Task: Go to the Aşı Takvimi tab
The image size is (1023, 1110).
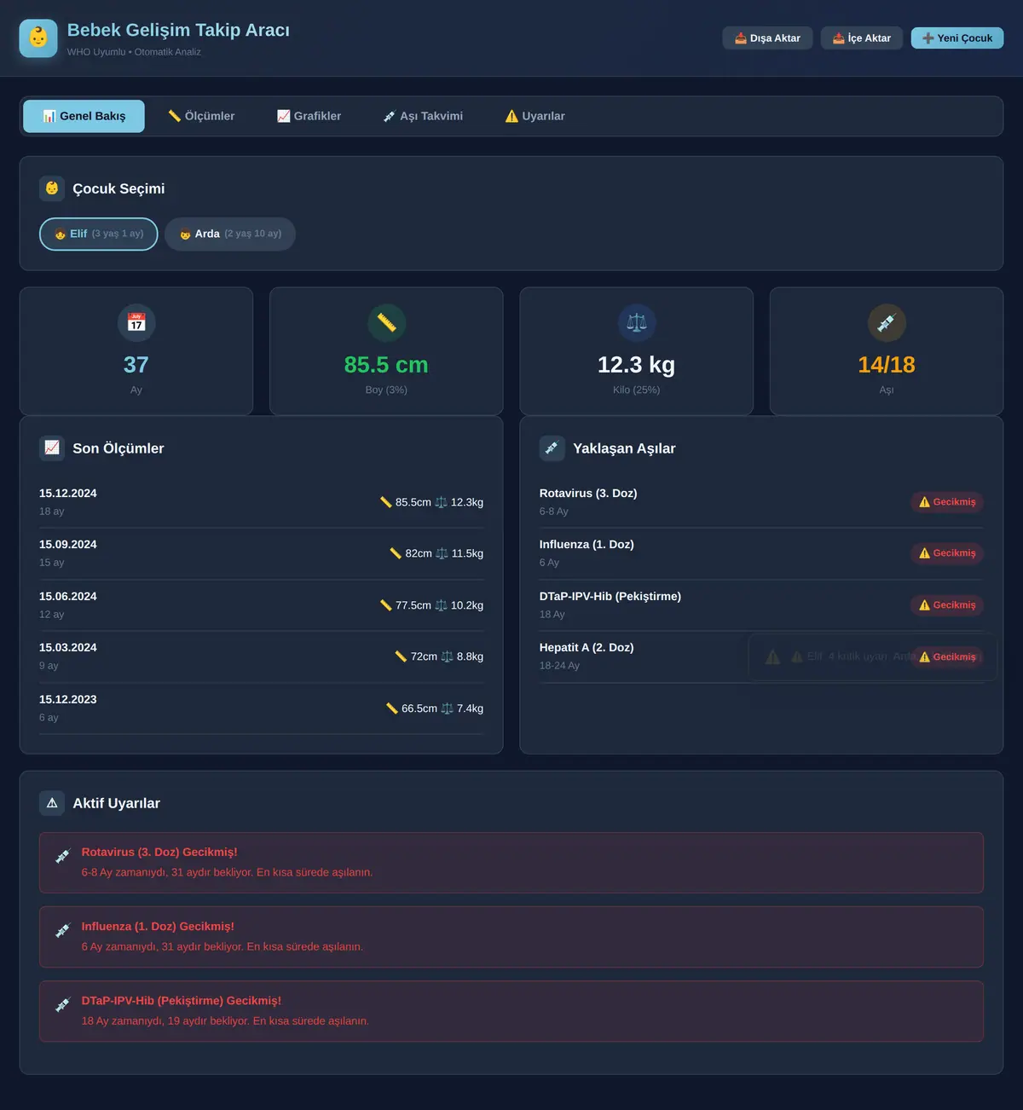Action: point(423,116)
